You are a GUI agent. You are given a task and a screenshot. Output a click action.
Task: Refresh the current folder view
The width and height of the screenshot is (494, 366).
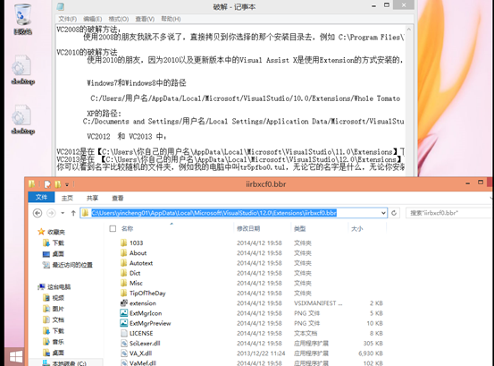pos(394,213)
